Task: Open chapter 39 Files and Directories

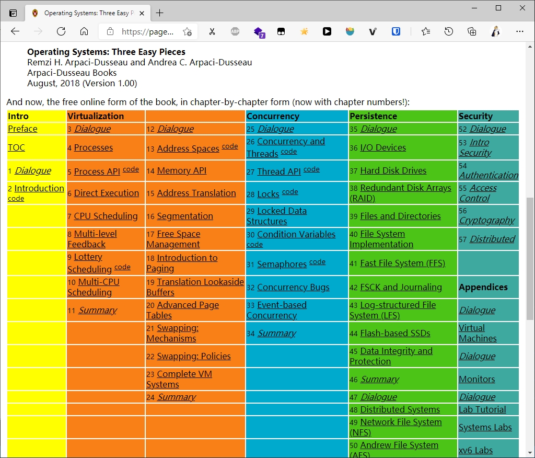Action: [400, 216]
